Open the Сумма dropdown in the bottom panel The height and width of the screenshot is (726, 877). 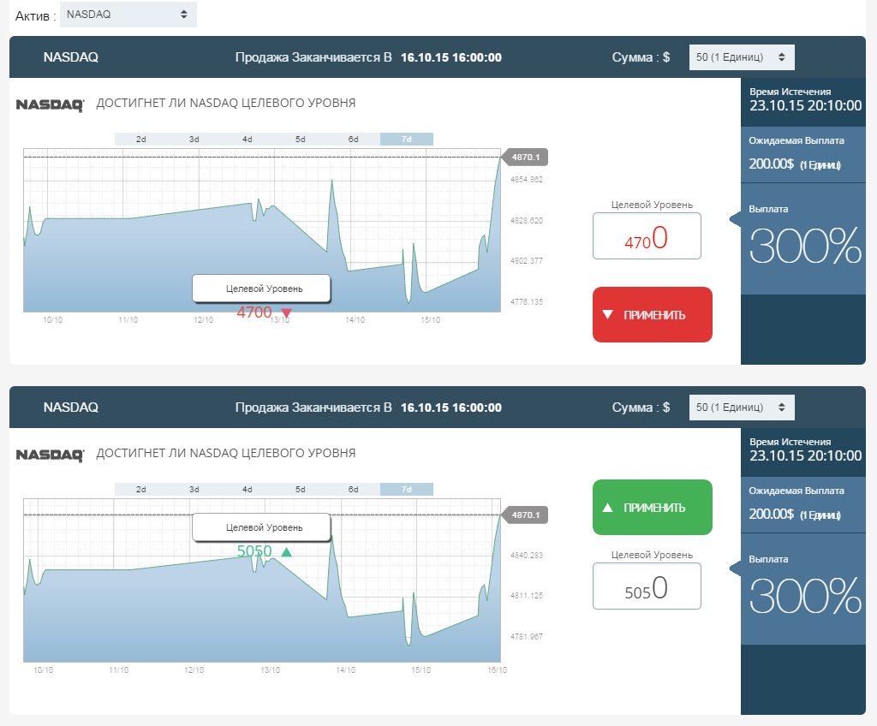click(x=742, y=408)
